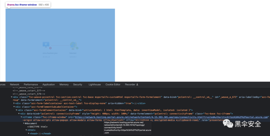Expand the azc-form-labelcontainer div node
Viewport: 270px width, 136px height.
click(14, 103)
